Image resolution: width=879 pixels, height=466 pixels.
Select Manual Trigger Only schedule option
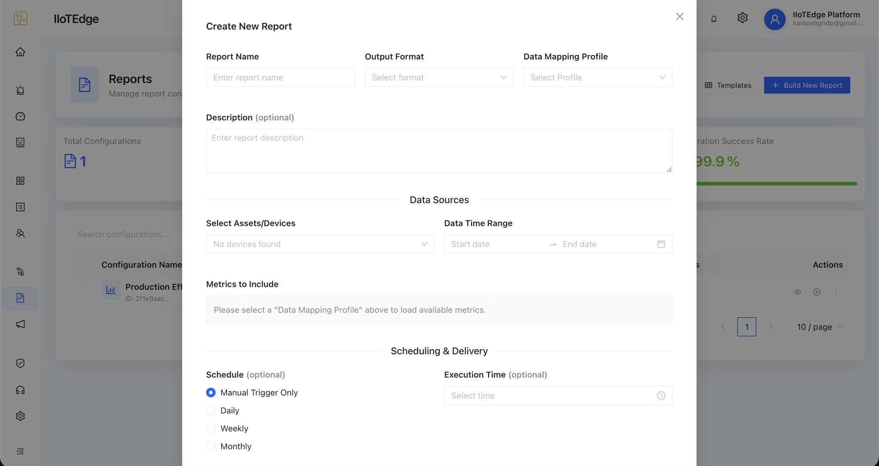click(x=211, y=393)
